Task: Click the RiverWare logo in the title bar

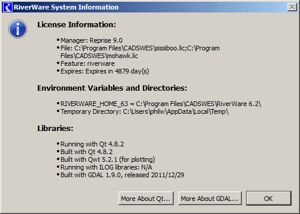Action: (8, 7)
